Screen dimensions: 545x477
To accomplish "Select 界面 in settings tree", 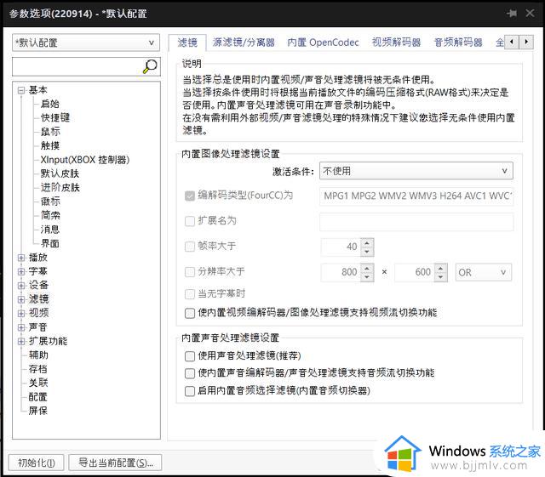I will (x=50, y=243).
